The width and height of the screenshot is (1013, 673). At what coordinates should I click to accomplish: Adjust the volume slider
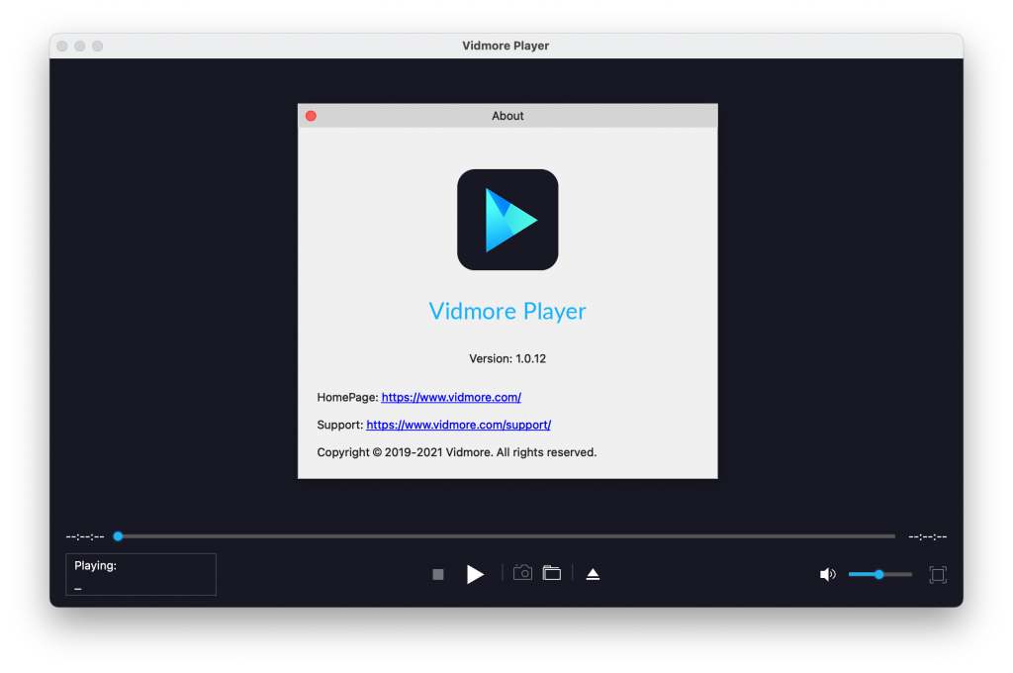pos(879,574)
